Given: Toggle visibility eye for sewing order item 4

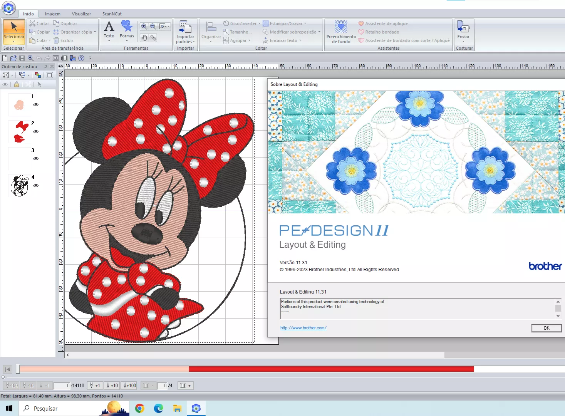Looking at the screenshot, I should click(36, 186).
